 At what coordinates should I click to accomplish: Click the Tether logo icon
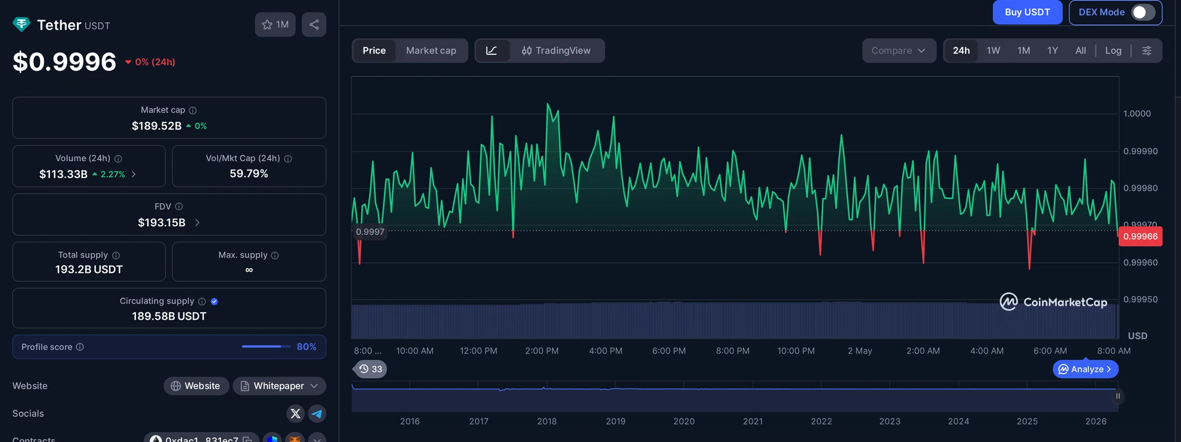[22, 25]
